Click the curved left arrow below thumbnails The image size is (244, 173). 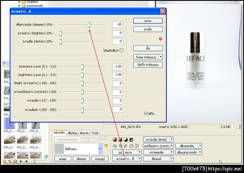[x=21, y=161]
